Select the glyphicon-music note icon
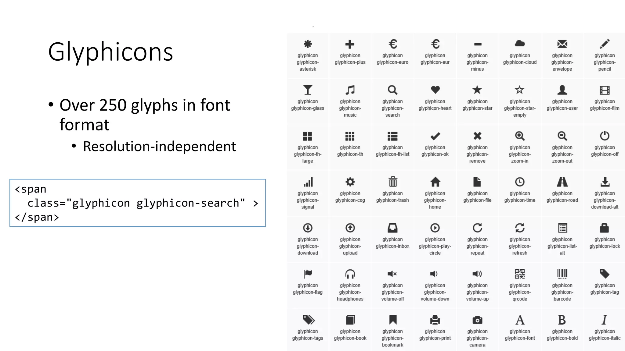This screenshot has width=625, height=351. (x=350, y=90)
